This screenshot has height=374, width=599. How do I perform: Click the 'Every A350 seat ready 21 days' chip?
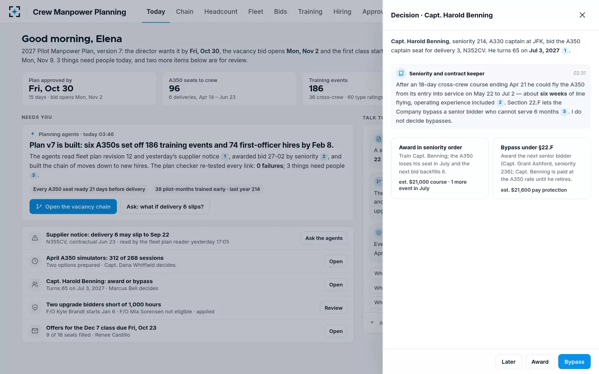(x=89, y=189)
